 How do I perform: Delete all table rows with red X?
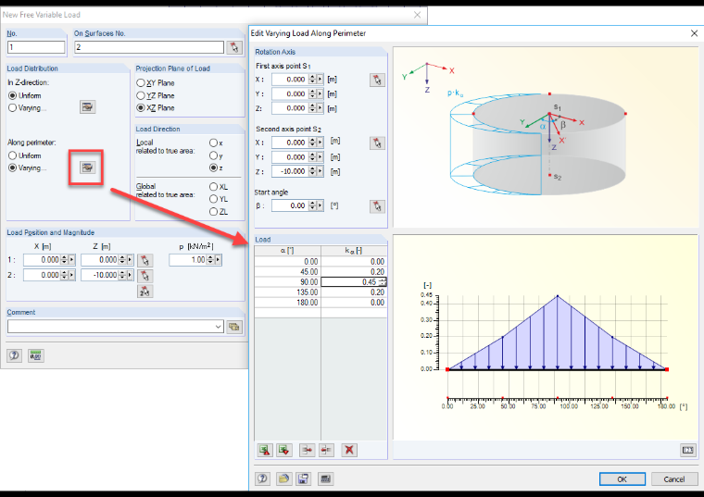[349, 450]
